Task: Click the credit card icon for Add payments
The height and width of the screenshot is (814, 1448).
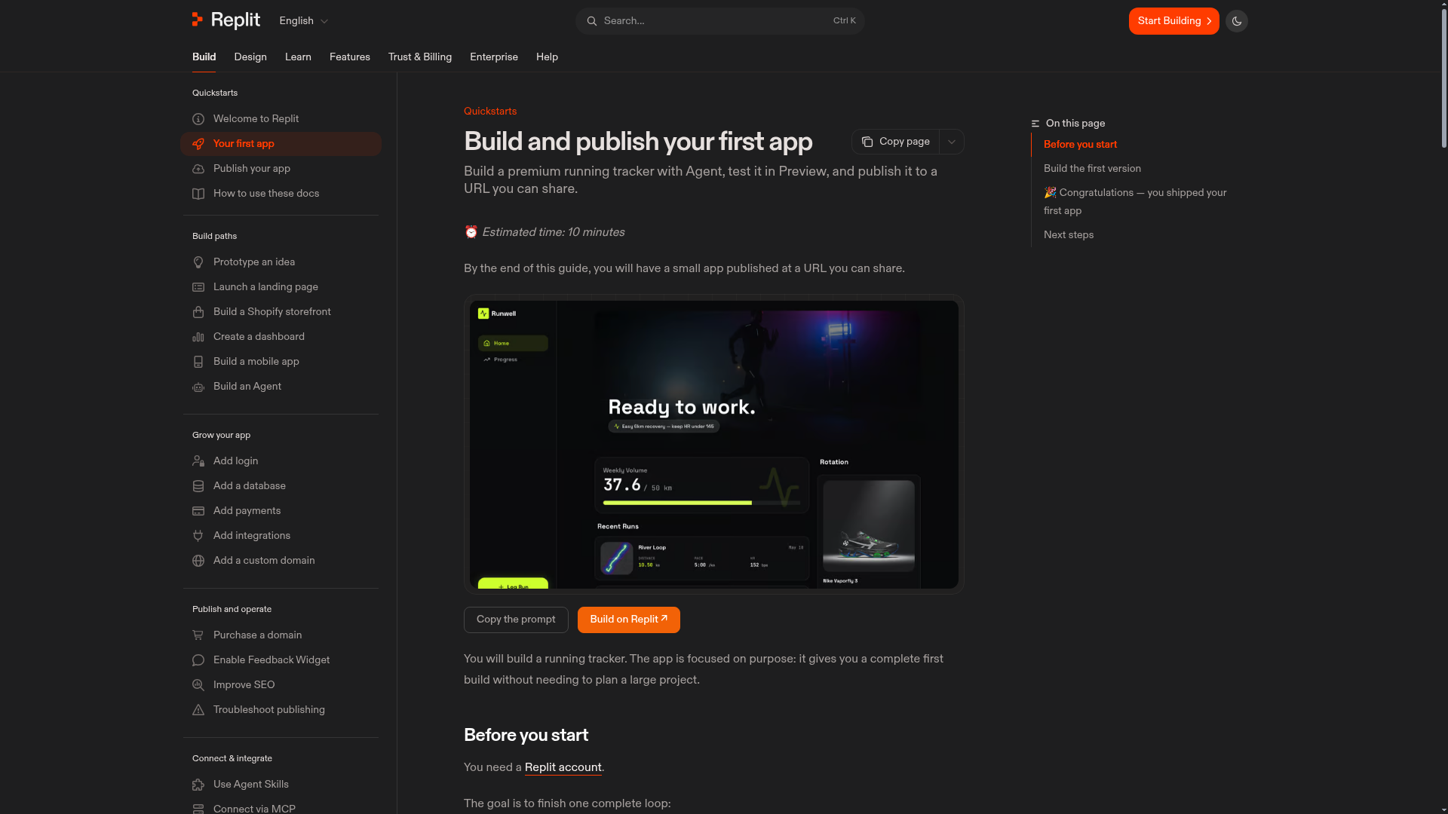Action: (198, 511)
